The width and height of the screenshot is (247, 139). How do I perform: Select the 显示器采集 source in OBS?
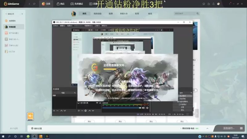(84, 103)
